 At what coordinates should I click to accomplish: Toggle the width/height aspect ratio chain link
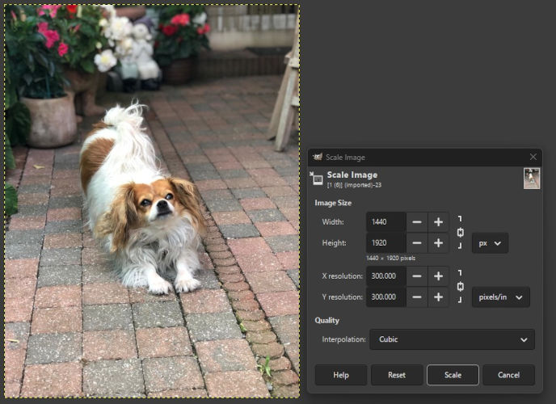pyautogui.click(x=461, y=233)
